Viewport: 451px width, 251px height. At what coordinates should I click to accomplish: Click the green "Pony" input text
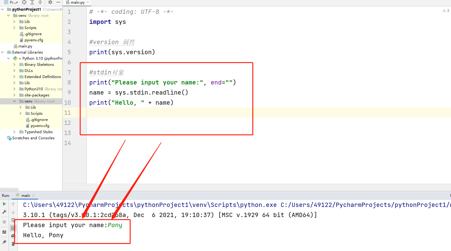[115, 225]
